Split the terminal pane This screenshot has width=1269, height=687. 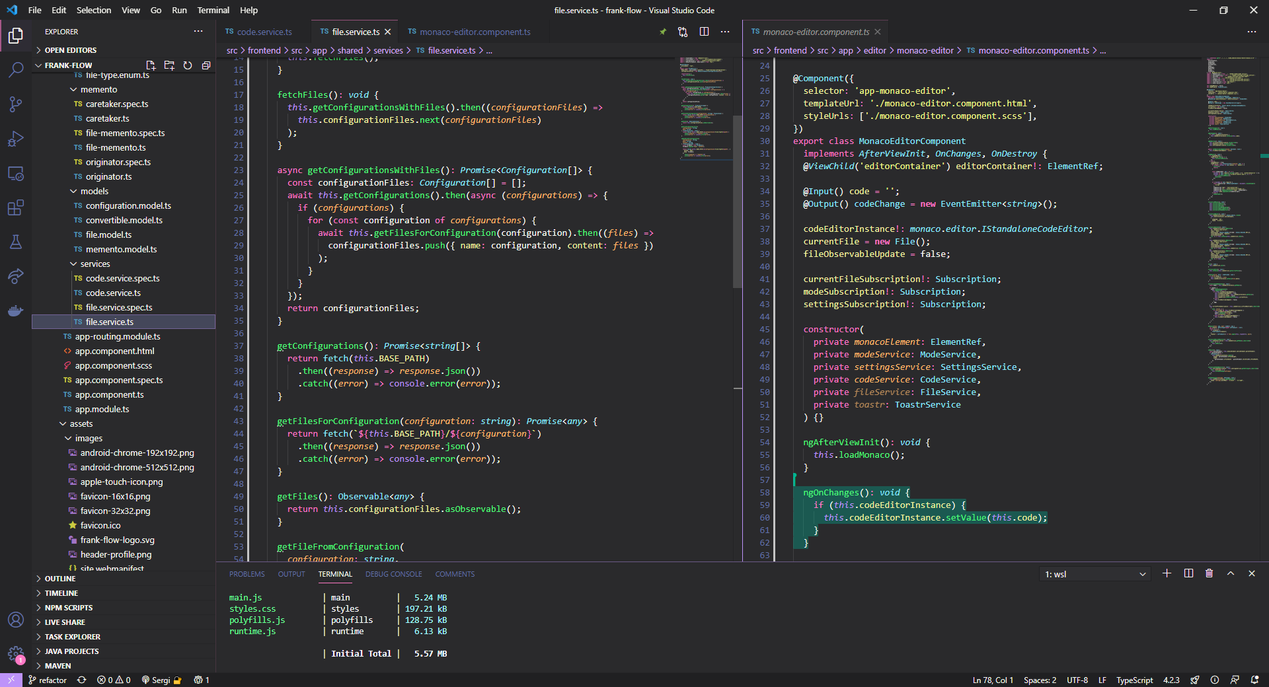tap(1188, 573)
